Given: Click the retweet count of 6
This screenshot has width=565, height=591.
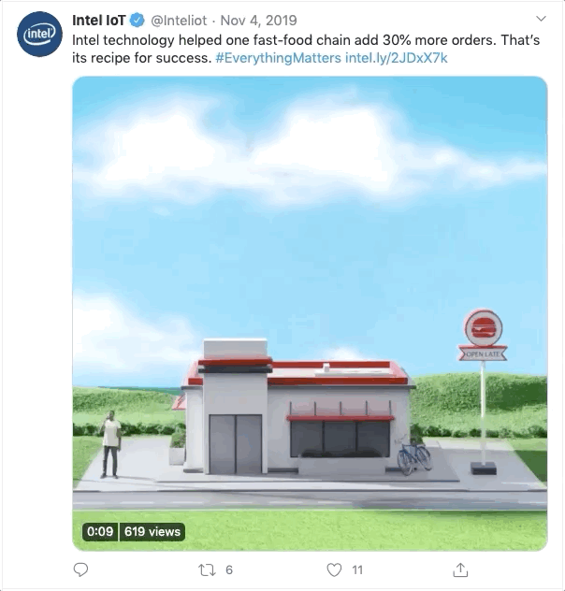Looking at the screenshot, I should coord(229,569).
